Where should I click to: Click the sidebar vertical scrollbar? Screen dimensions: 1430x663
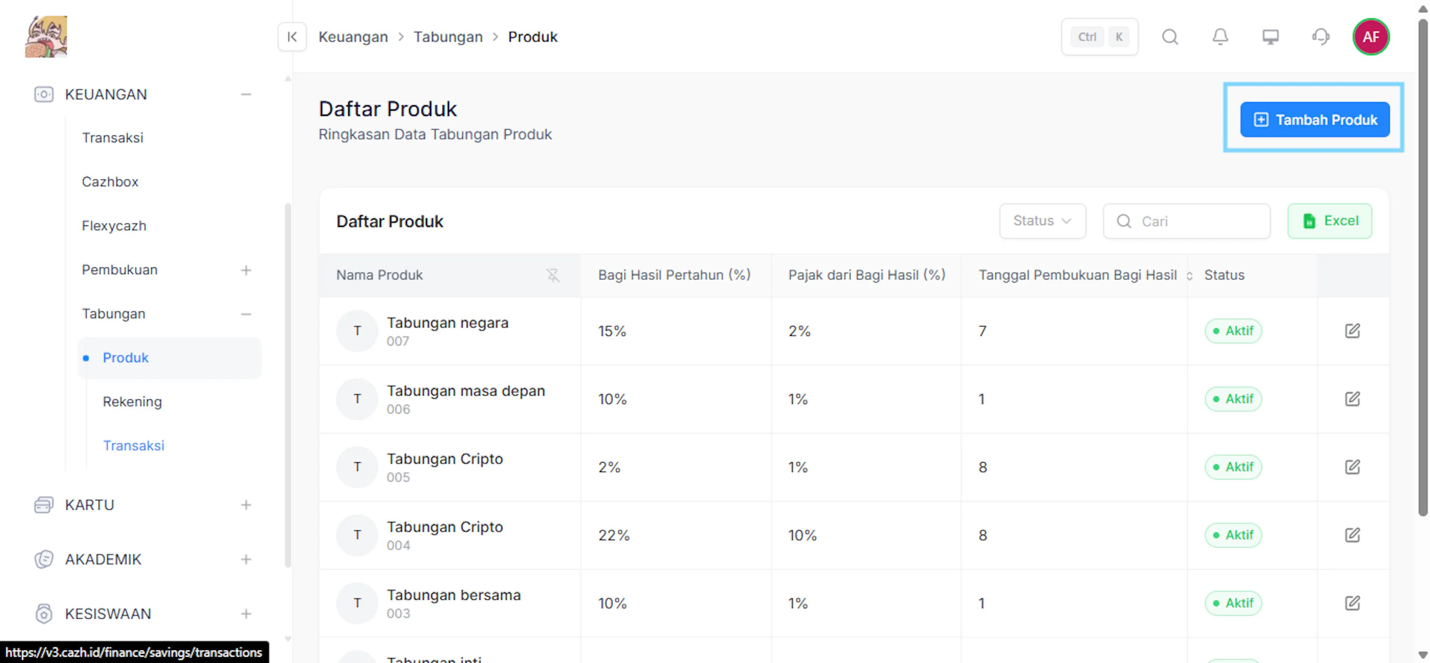287,386
